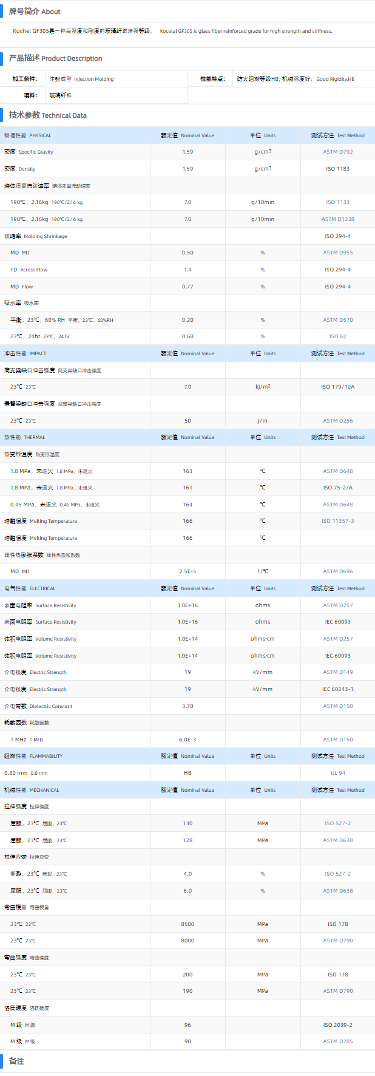Click the 电气性能 ELECTRICAL table header
375x1076 pixels.
[30, 588]
